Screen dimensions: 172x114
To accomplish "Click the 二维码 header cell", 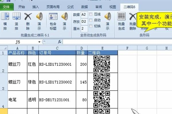I will 102,53.
